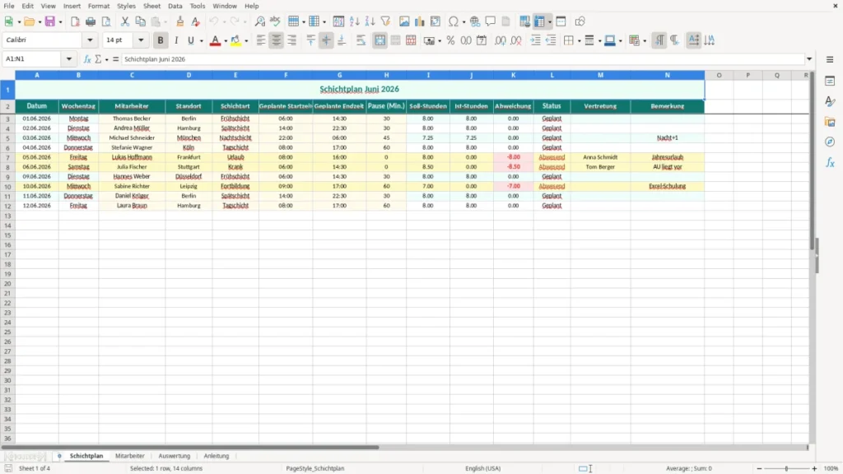Toggle Bold formatting off
843x474 pixels.
click(x=161, y=40)
